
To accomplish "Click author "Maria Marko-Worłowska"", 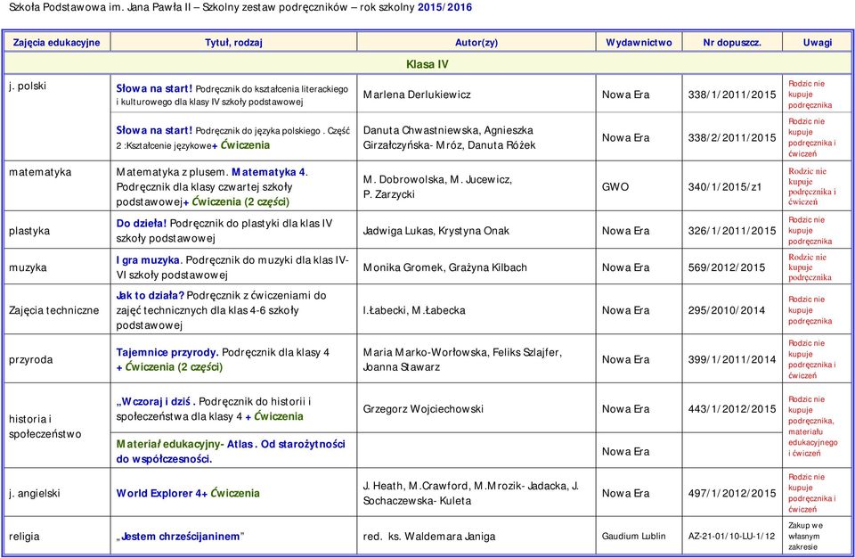I will 426,352.
